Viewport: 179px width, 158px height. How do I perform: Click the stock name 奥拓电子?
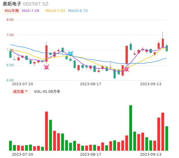[x=12, y=4]
